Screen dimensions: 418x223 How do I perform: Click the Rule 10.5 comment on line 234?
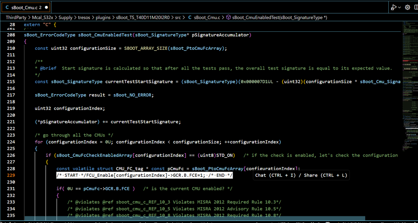click(x=174, y=209)
